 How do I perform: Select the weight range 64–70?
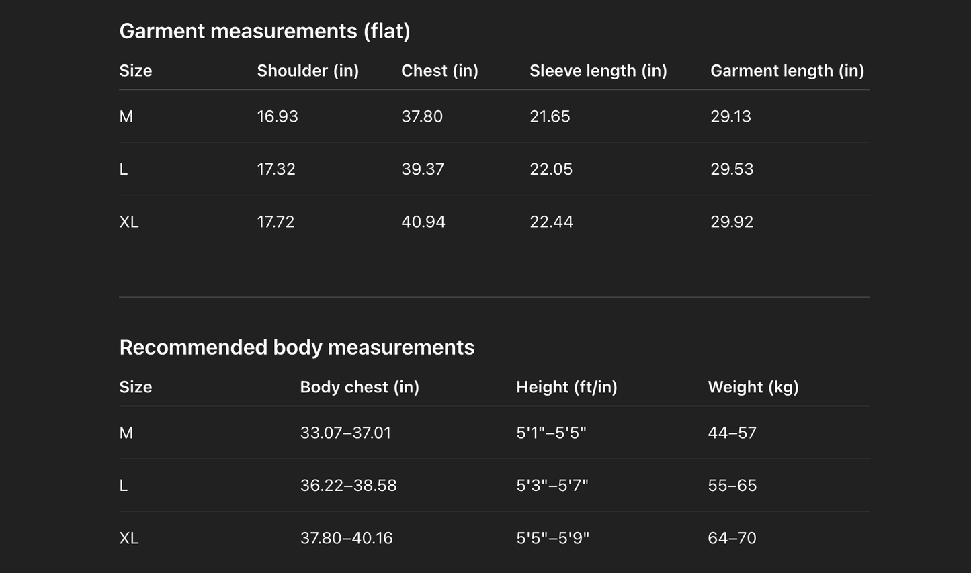(x=732, y=538)
